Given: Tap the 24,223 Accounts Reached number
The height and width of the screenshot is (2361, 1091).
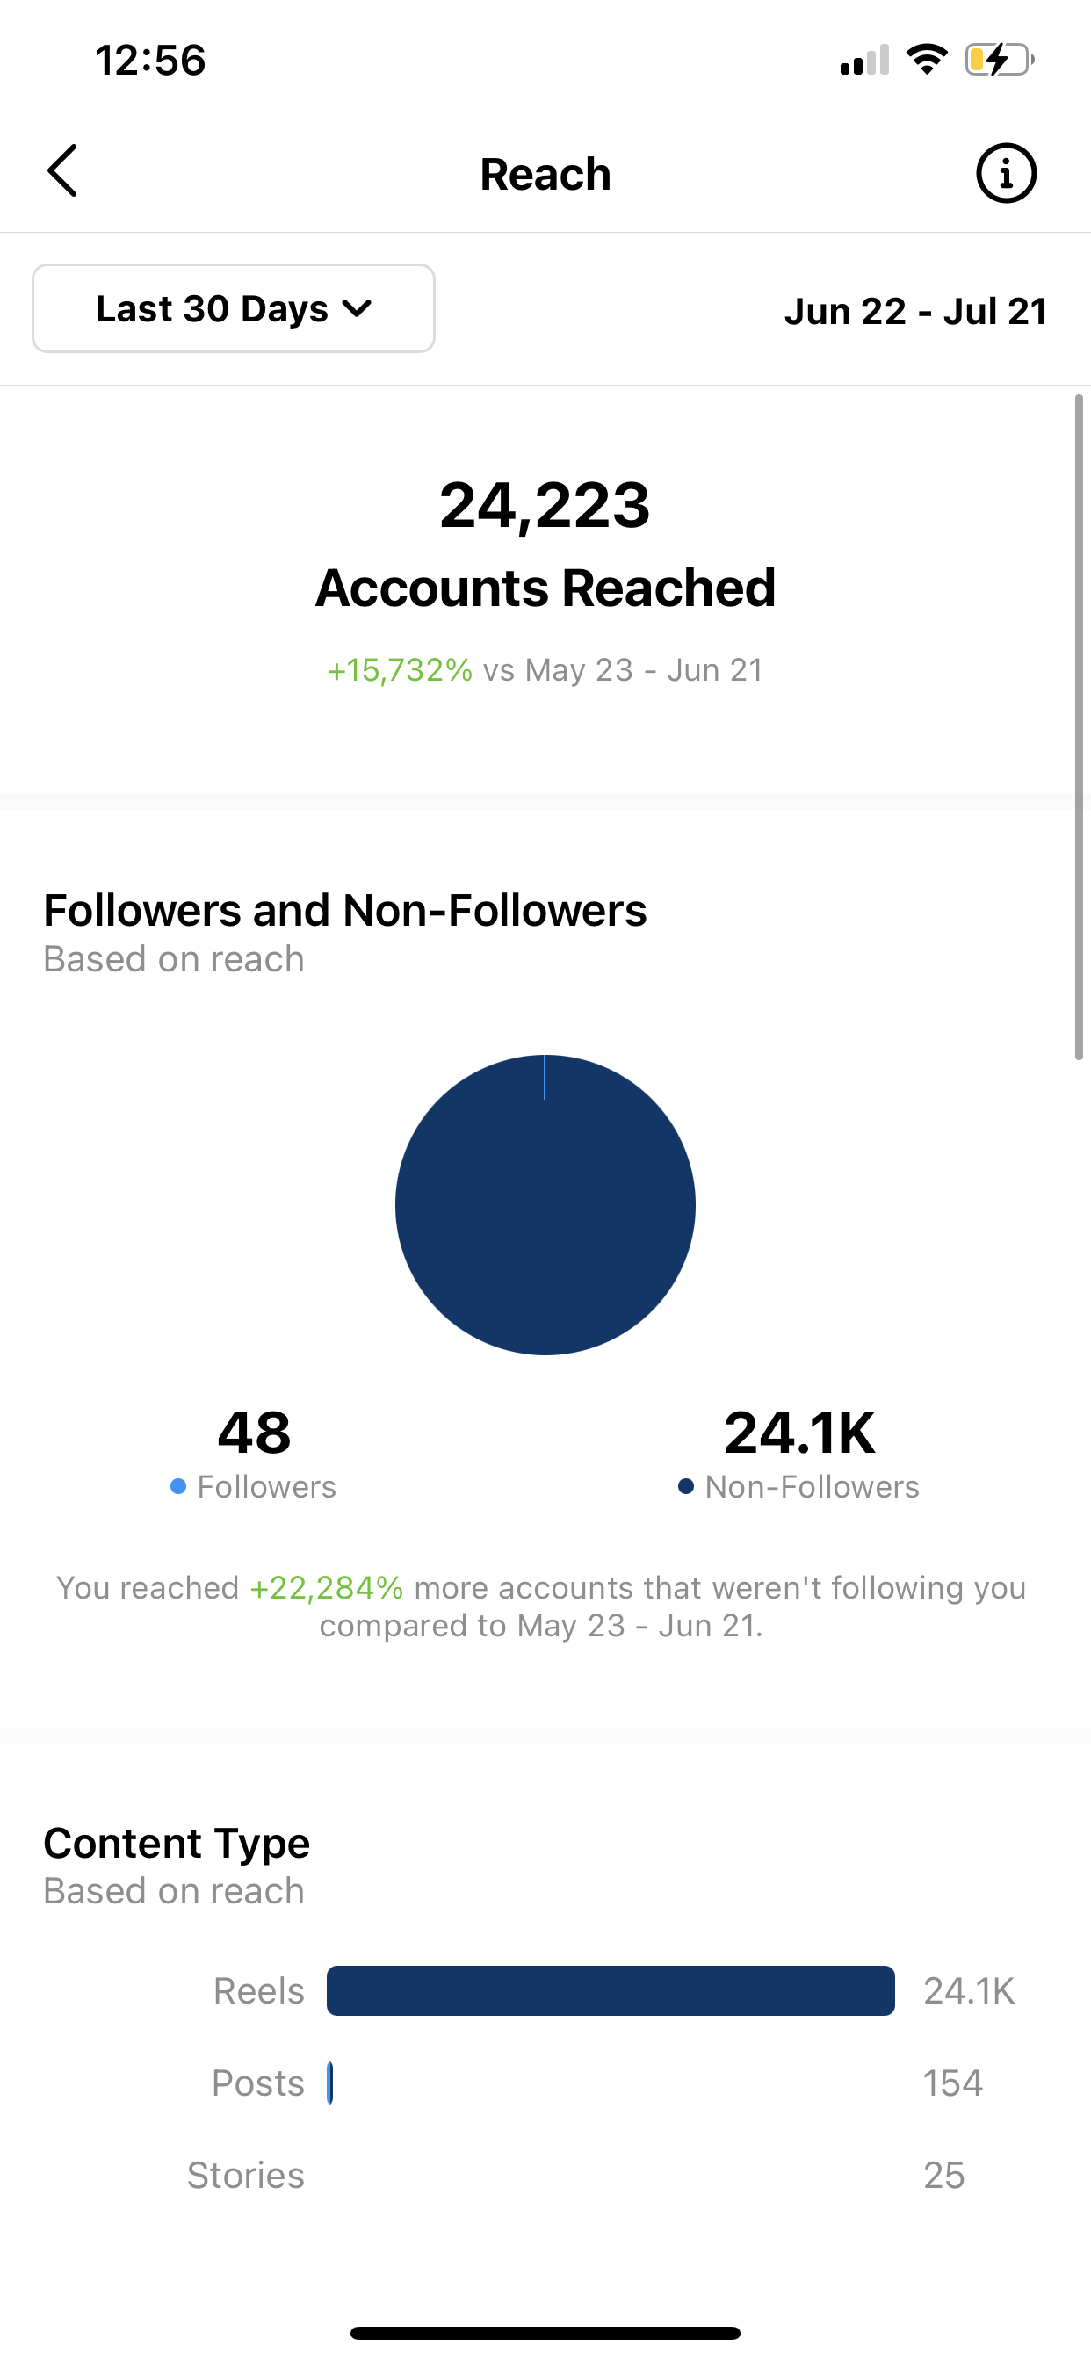Looking at the screenshot, I should [545, 506].
